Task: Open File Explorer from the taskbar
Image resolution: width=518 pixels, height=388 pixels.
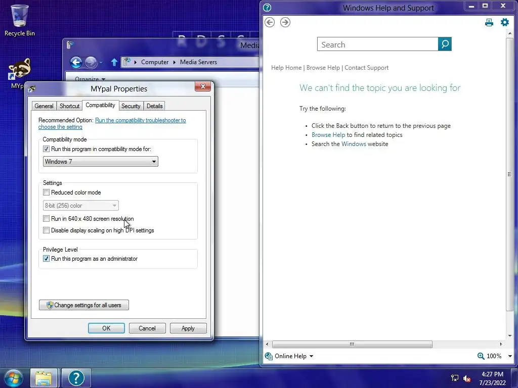Action: [x=44, y=378]
